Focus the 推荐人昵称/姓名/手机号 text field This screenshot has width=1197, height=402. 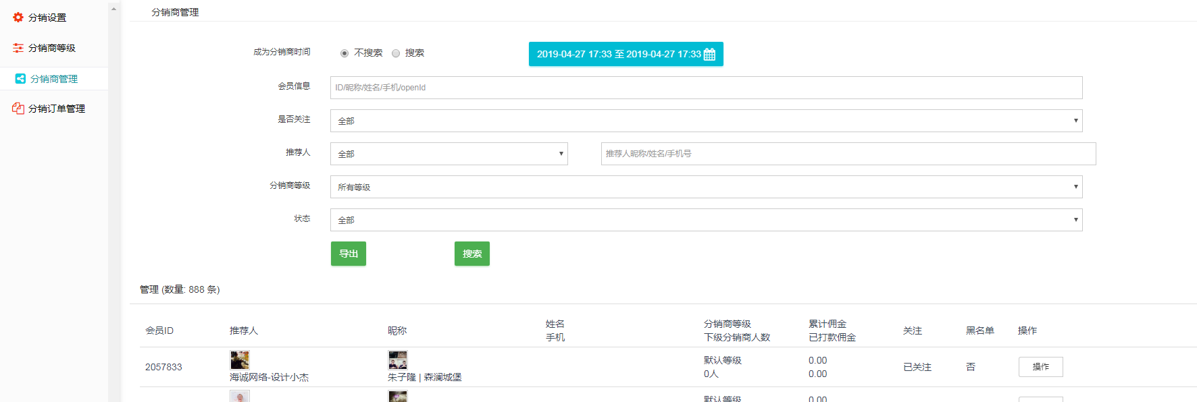click(848, 154)
